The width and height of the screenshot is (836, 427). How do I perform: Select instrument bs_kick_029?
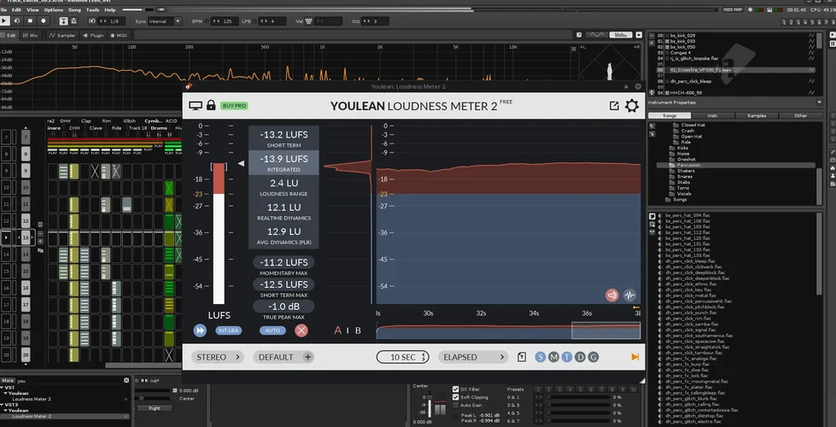[x=682, y=35]
